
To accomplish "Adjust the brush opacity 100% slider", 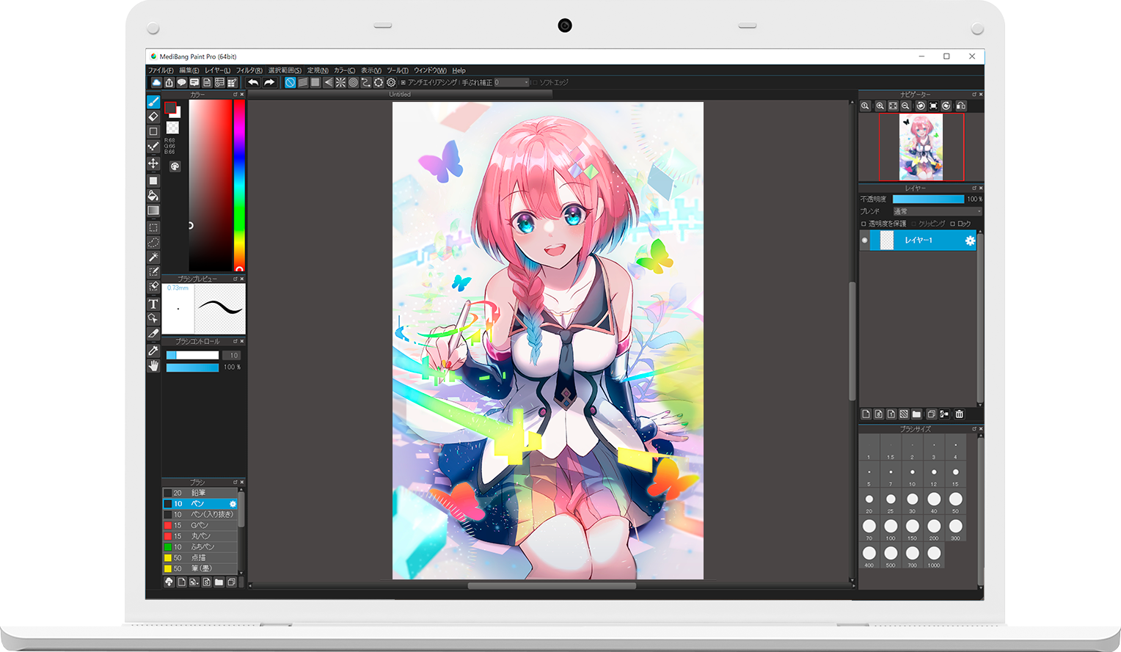I will click(192, 367).
